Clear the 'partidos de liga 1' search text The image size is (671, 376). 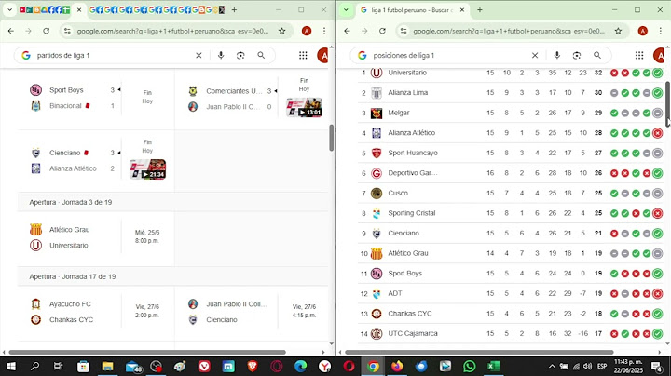(199, 55)
